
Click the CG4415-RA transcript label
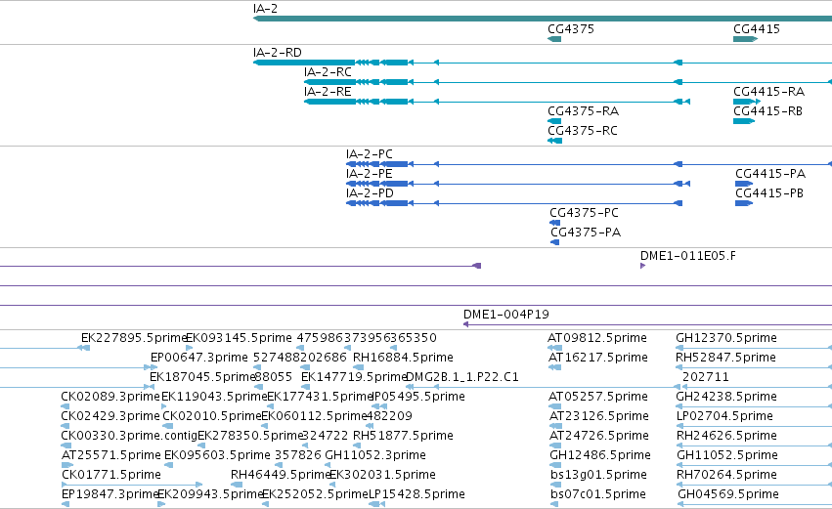tap(768, 92)
